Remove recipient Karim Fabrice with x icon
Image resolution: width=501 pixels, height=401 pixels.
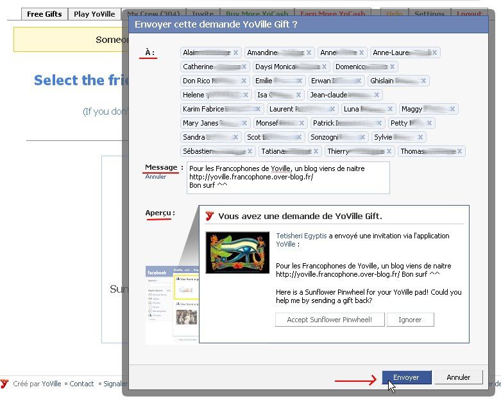pyautogui.click(x=258, y=109)
